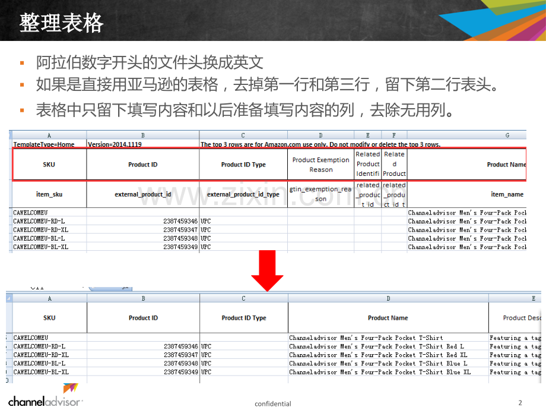Click CAWELCOMEU-RD-XL in lower spreadsheet
This screenshot has height=410, width=546.
click(49, 355)
